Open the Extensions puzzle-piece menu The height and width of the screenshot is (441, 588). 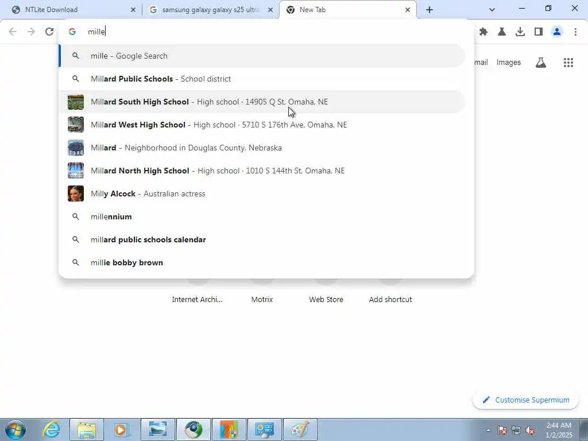tap(483, 32)
